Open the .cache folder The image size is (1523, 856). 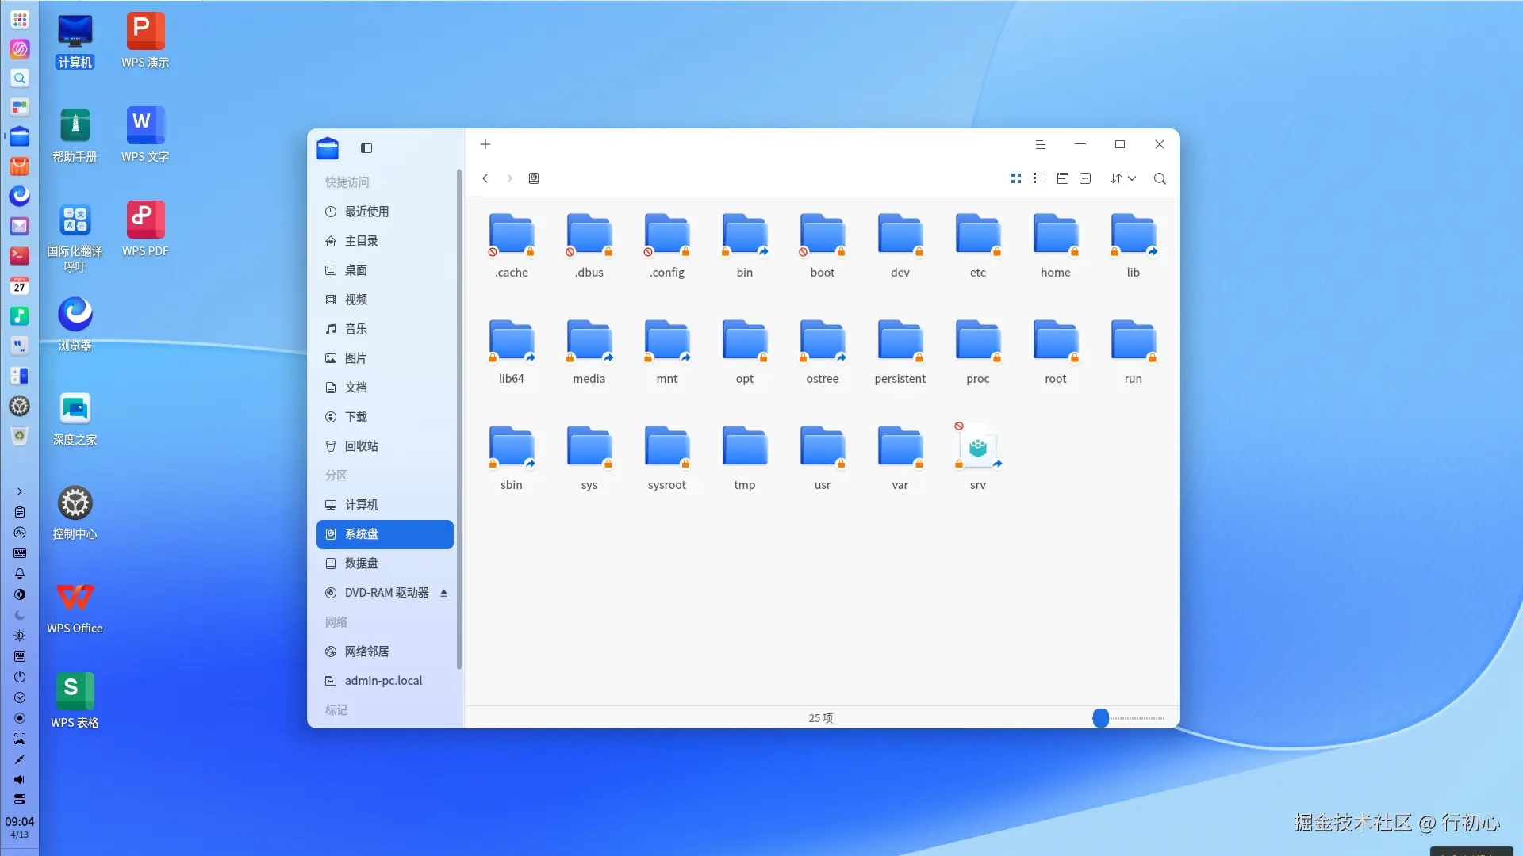512,246
